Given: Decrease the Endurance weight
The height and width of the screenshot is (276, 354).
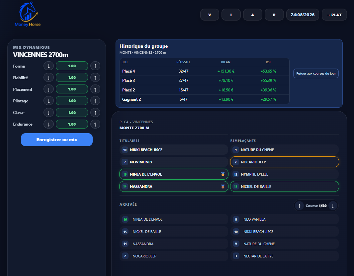Looking at the screenshot, I should [48, 124].
